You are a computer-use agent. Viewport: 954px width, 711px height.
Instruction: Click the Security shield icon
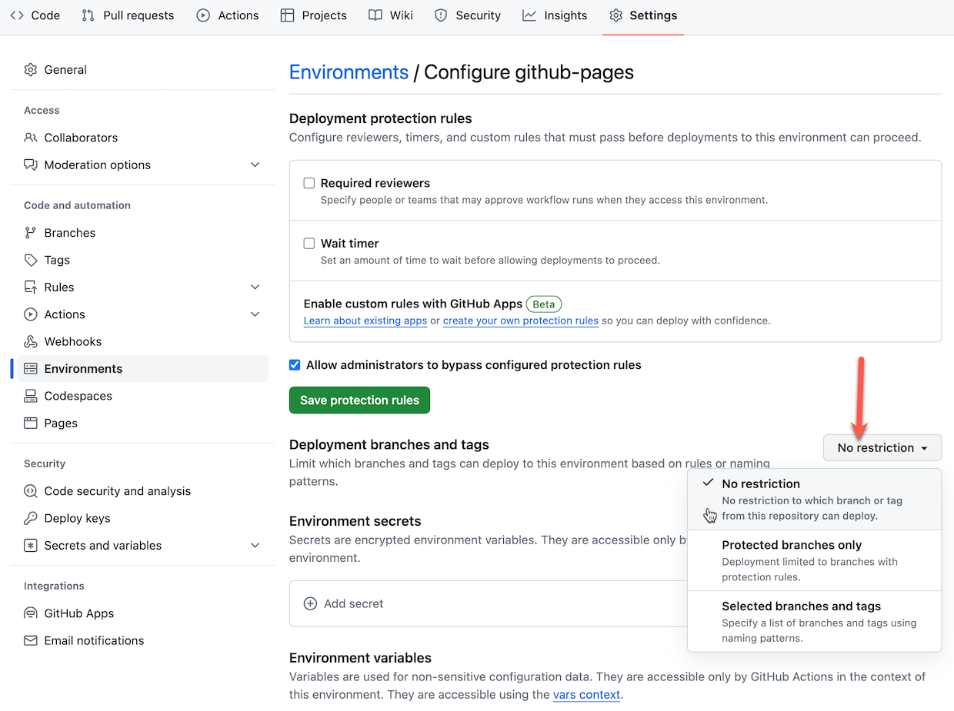pyautogui.click(x=440, y=15)
